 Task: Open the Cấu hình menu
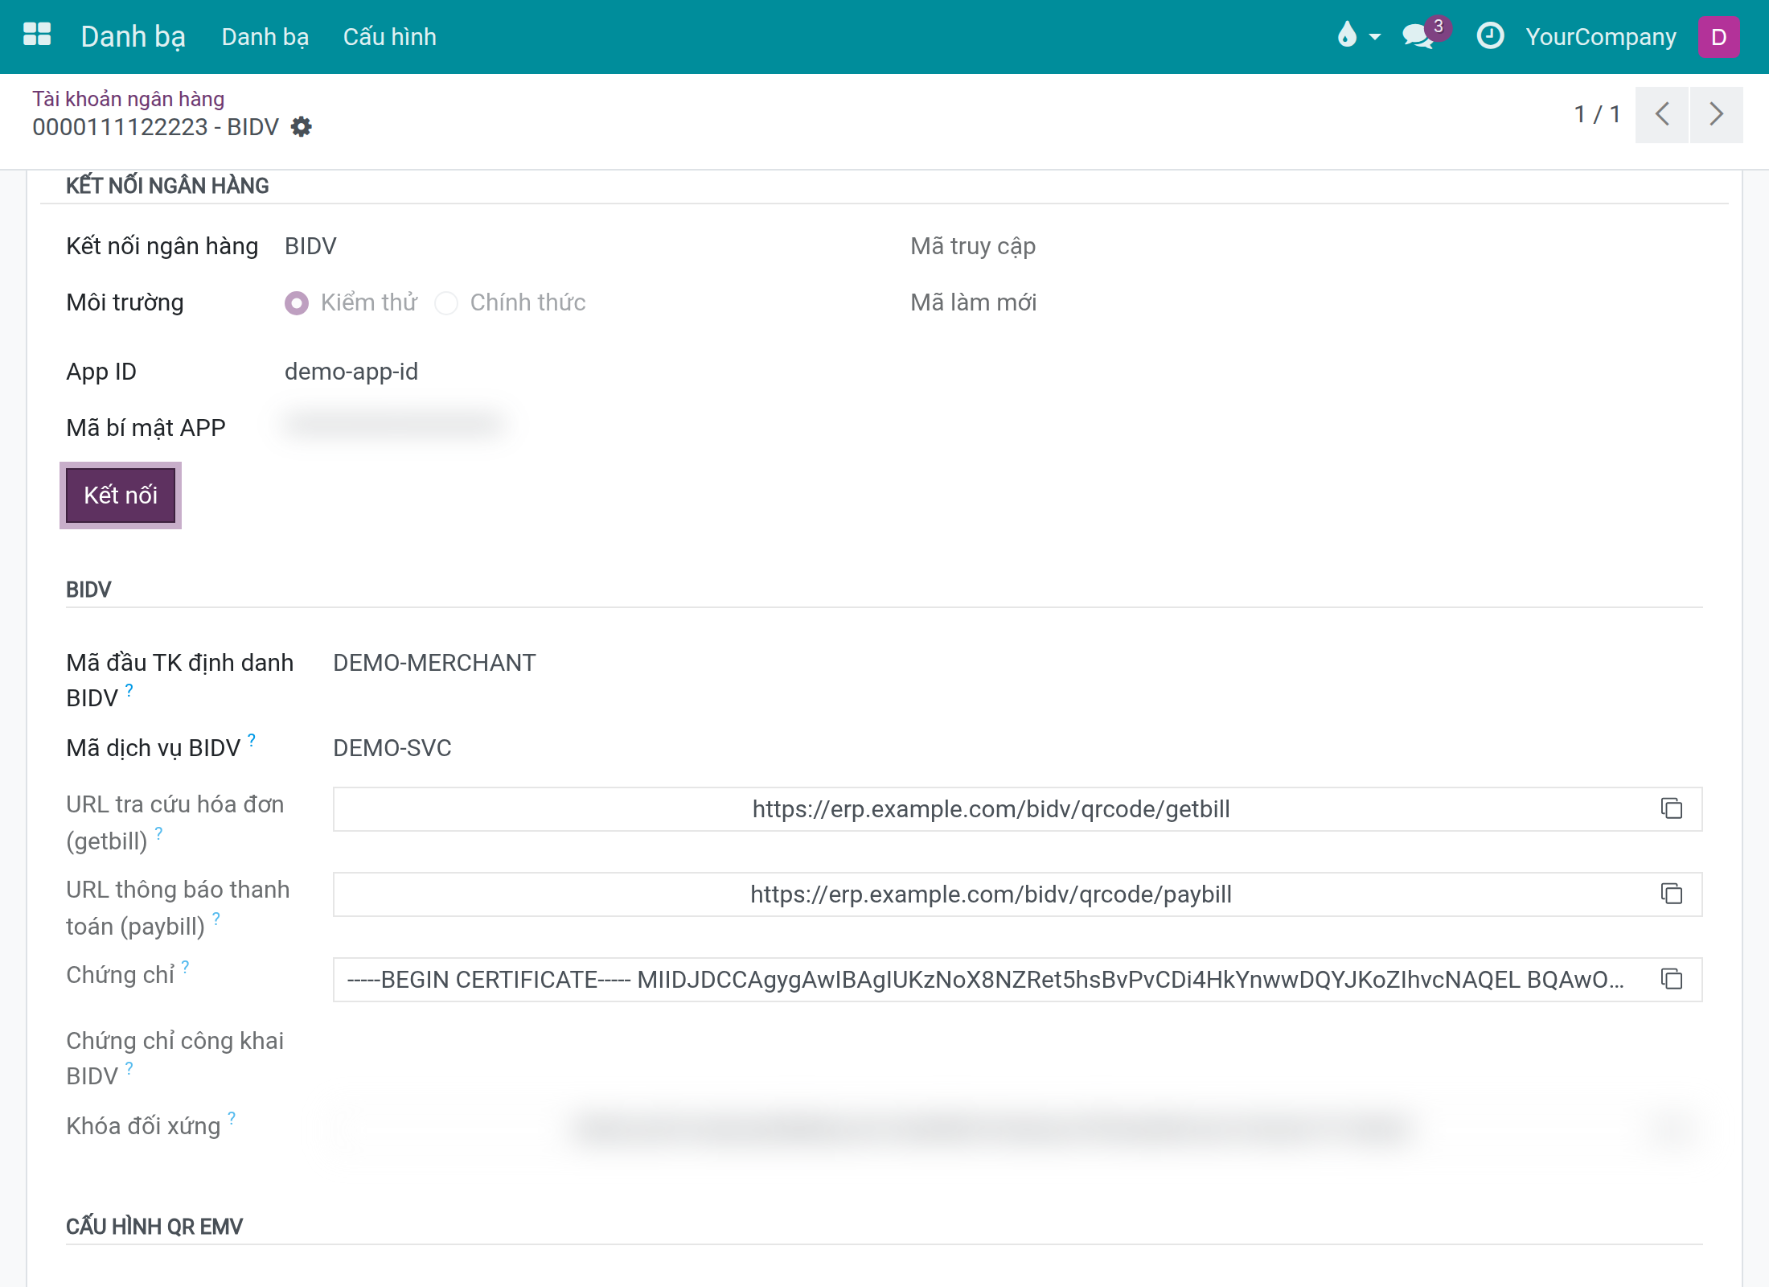click(x=390, y=37)
